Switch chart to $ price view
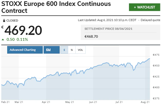The height and width of the screenshot is (106, 161). pos(64,50)
